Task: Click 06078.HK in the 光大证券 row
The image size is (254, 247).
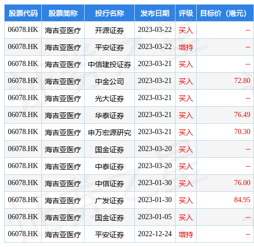Action: [x=23, y=98]
